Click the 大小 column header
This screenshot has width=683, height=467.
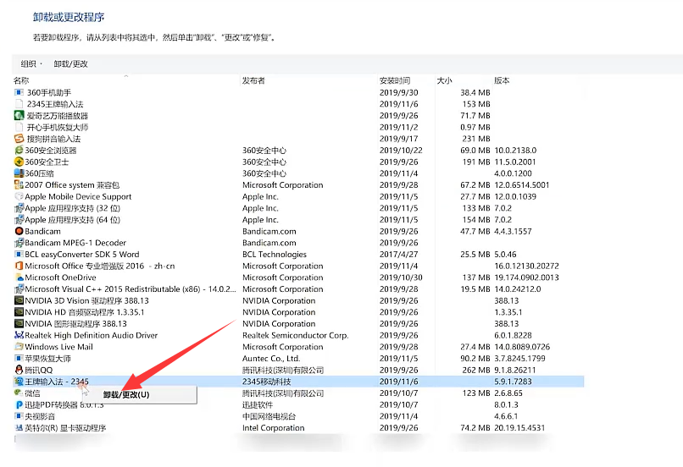tap(444, 80)
